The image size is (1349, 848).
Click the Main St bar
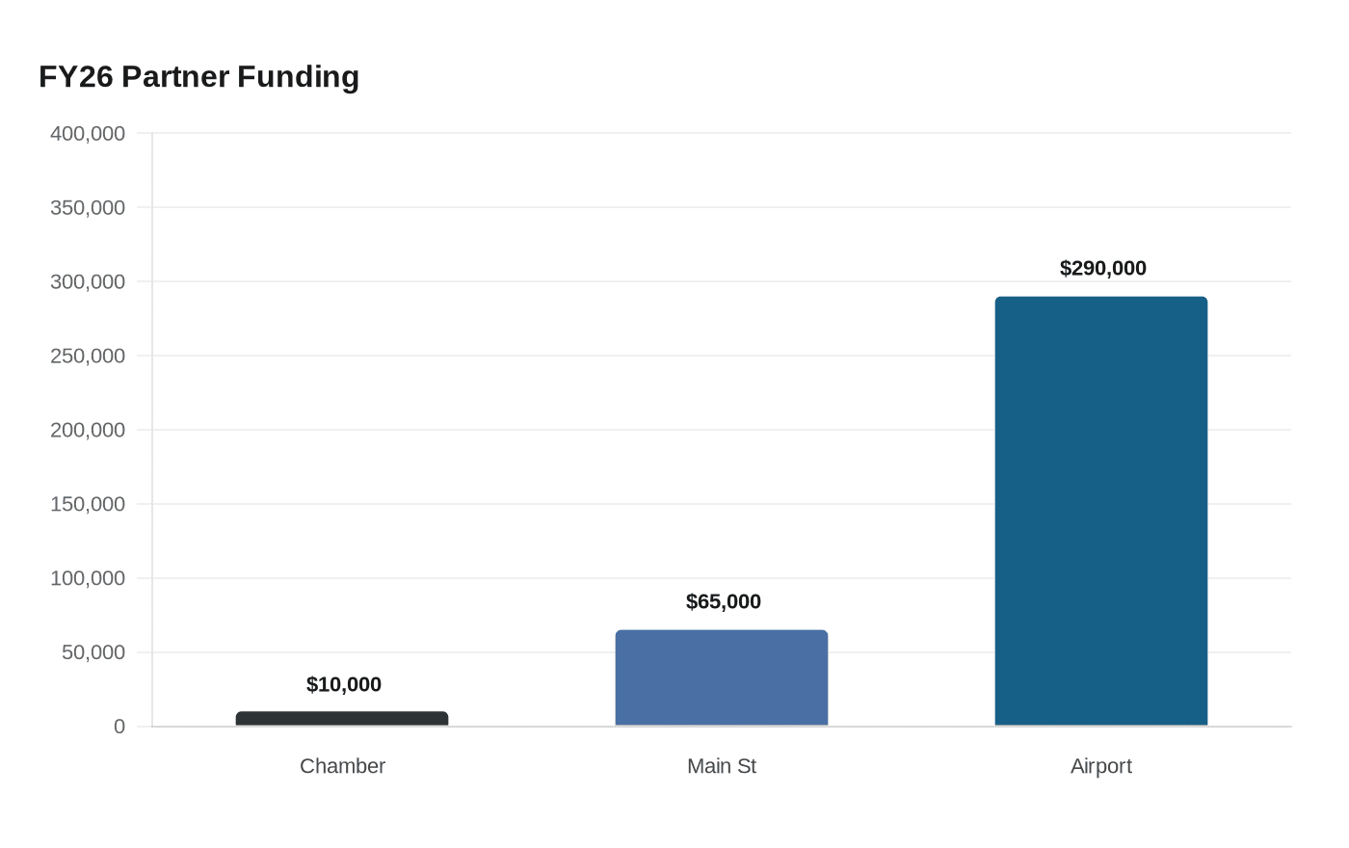pos(722,677)
